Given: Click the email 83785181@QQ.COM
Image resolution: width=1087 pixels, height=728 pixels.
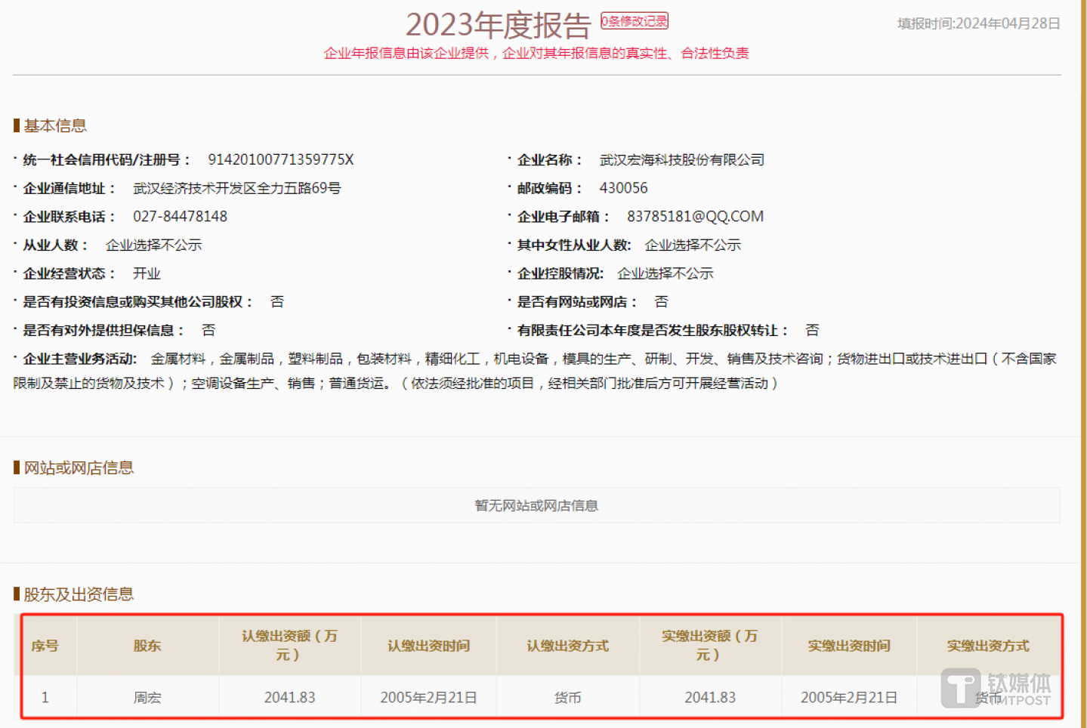Looking at the screenshot, I should coord(694,217).
